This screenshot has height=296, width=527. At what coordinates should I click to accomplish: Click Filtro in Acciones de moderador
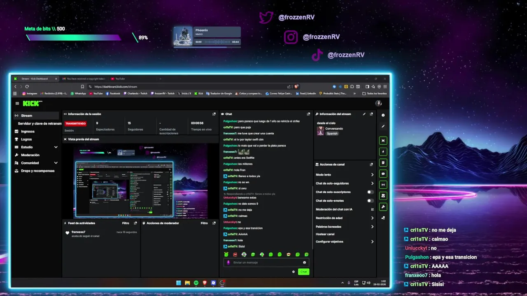204,223
